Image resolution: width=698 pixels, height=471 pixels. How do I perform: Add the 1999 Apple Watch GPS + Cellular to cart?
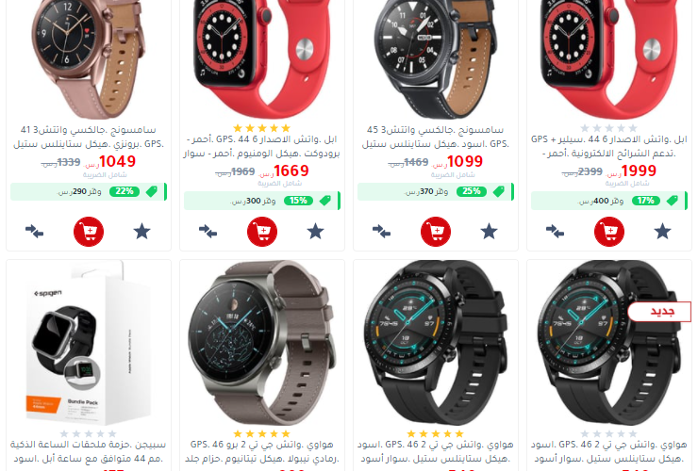609,232
